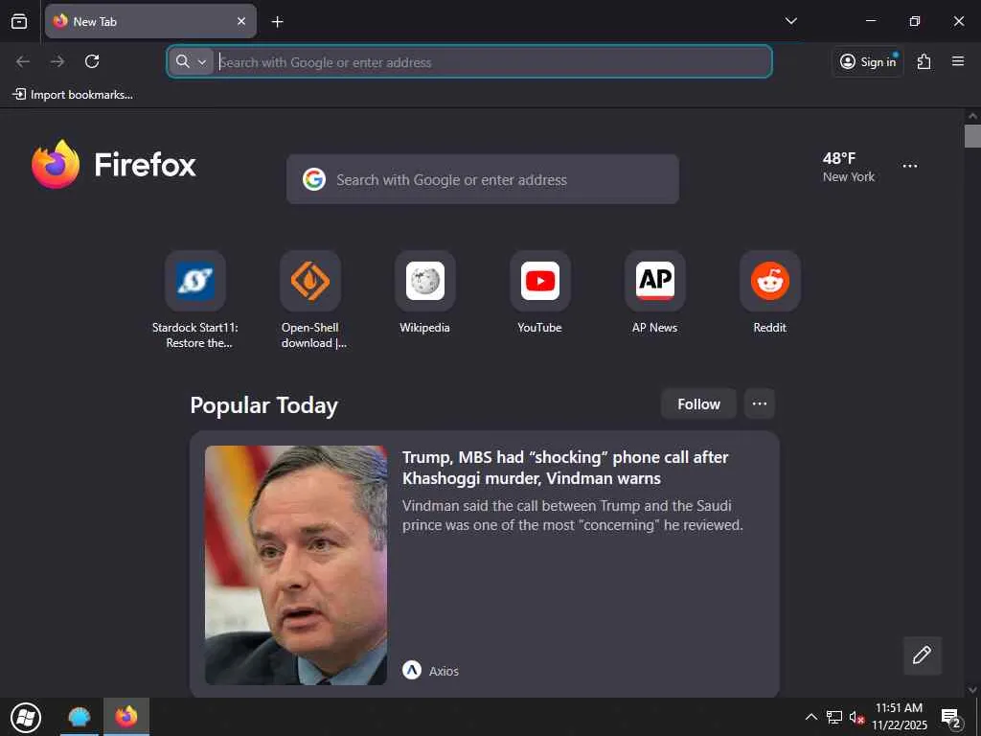
Task: Open the Popular Today section options menu
Action: (760, 403)
